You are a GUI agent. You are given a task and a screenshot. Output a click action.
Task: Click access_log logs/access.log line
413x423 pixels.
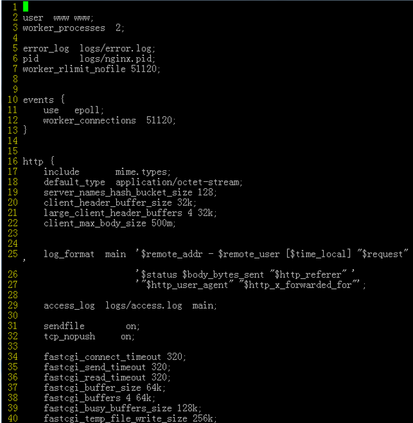130,306
